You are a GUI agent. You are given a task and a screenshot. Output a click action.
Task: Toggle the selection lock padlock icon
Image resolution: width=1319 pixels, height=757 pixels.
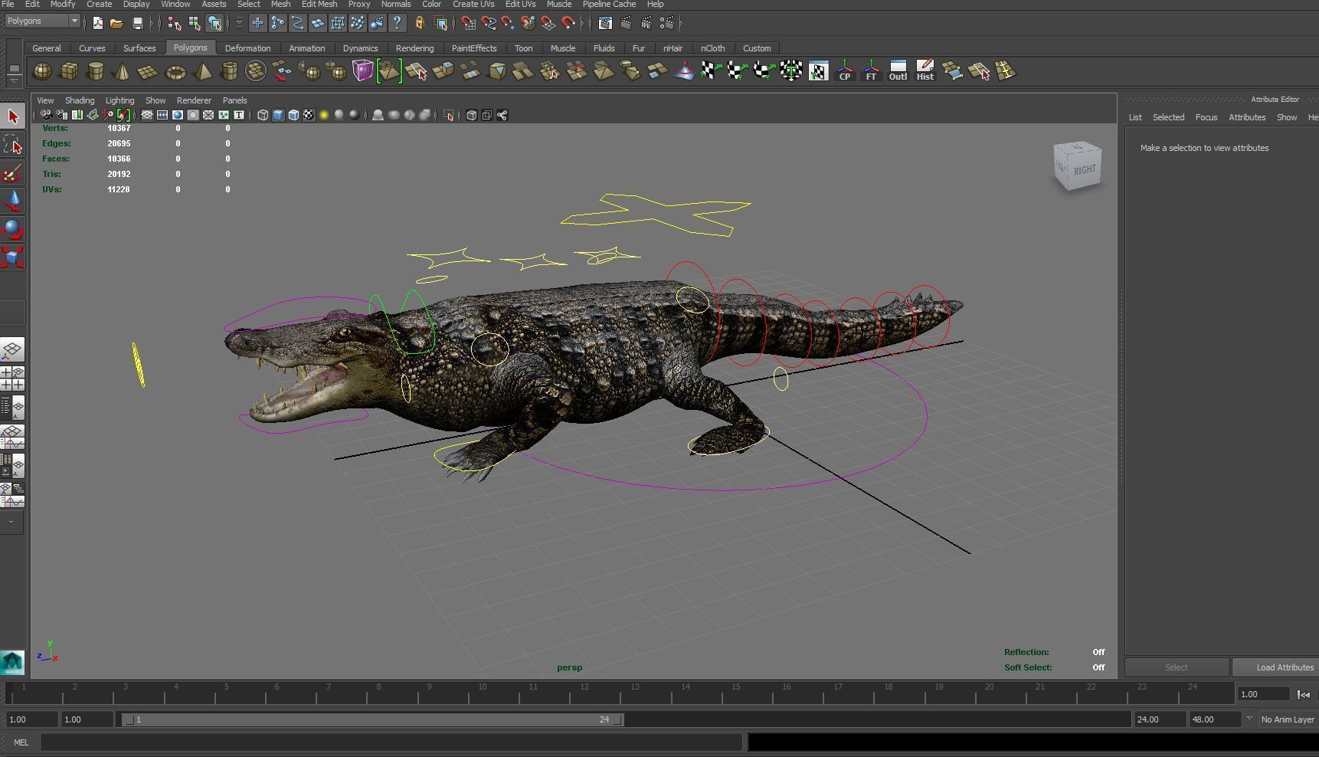click(x=420, y=23)
